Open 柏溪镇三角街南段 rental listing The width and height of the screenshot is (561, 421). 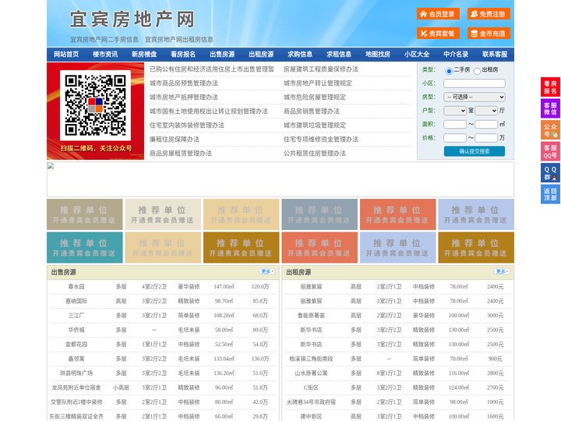tap(311, 359)
